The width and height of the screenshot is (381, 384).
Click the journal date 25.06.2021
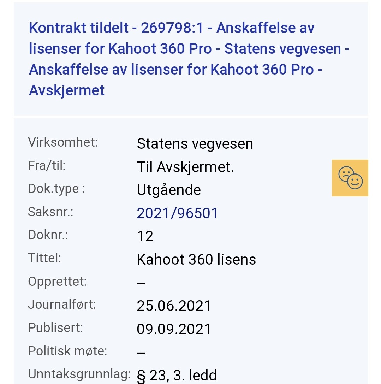pos(174,306)
